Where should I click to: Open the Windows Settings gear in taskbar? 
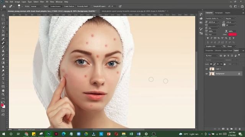146,134
